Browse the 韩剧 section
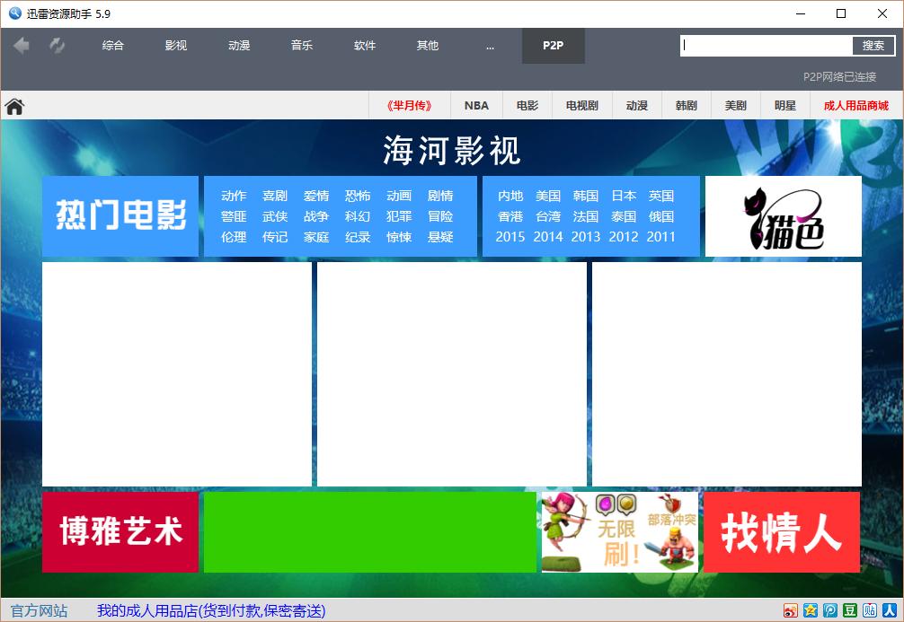The height and width of the screenshot is (622, 904). [685, 105]
